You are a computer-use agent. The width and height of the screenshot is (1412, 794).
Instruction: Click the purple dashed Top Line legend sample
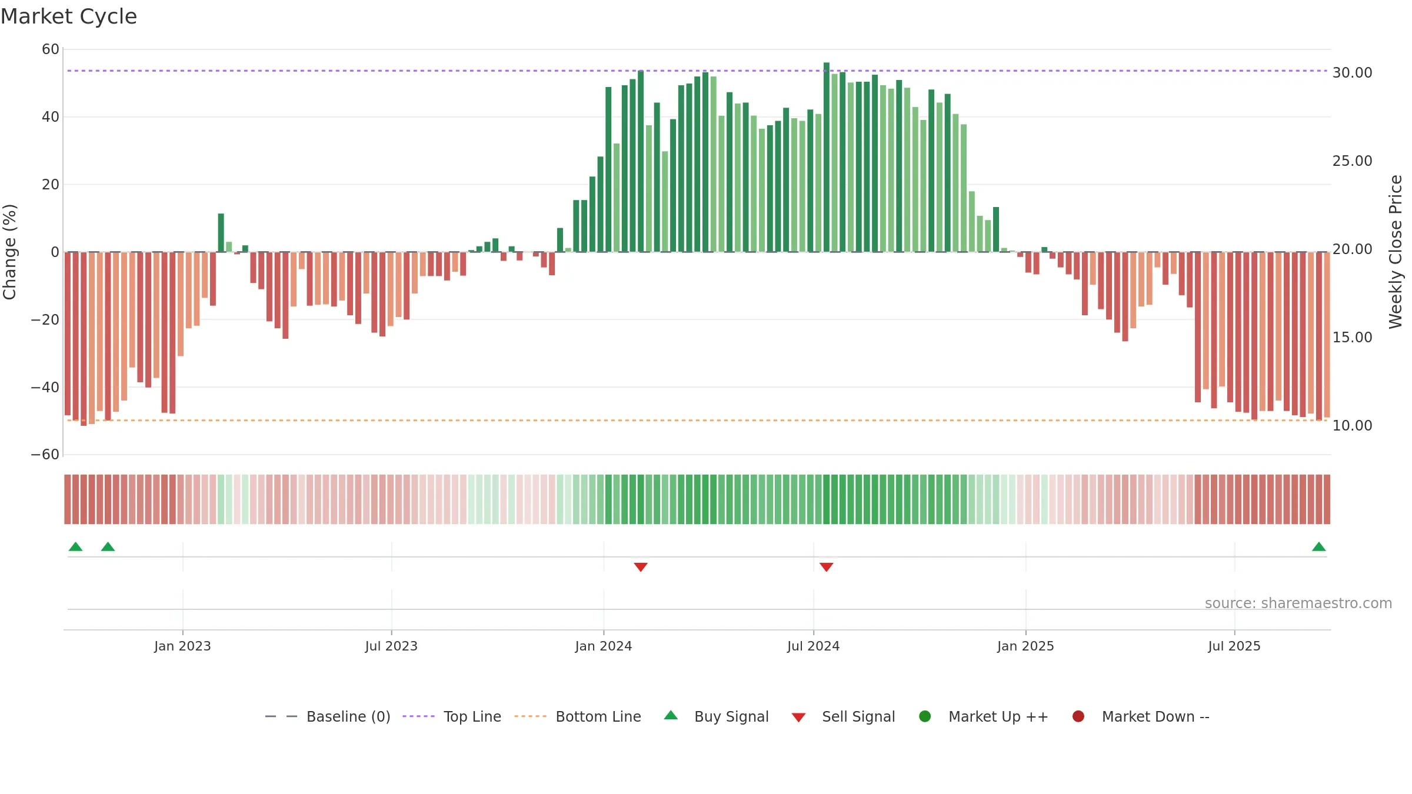[418, 716]
